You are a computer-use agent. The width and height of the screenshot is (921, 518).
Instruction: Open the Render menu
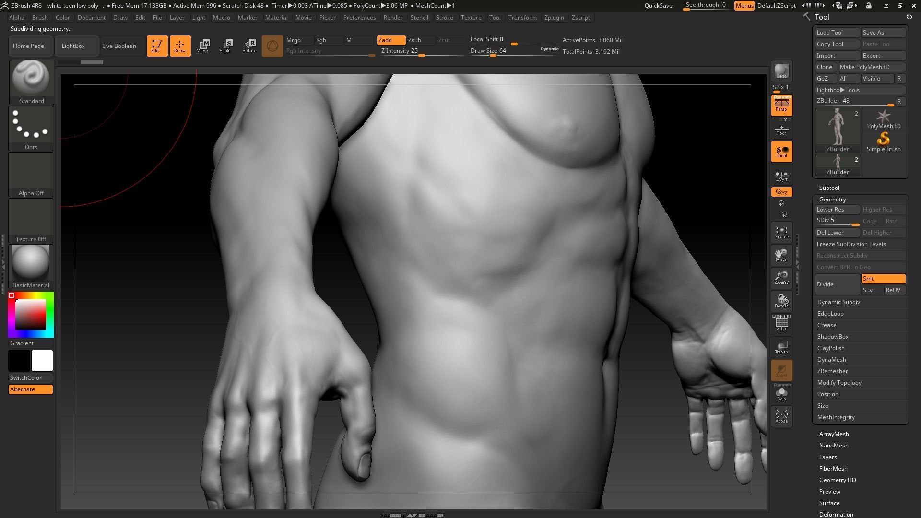pos(393,18)
